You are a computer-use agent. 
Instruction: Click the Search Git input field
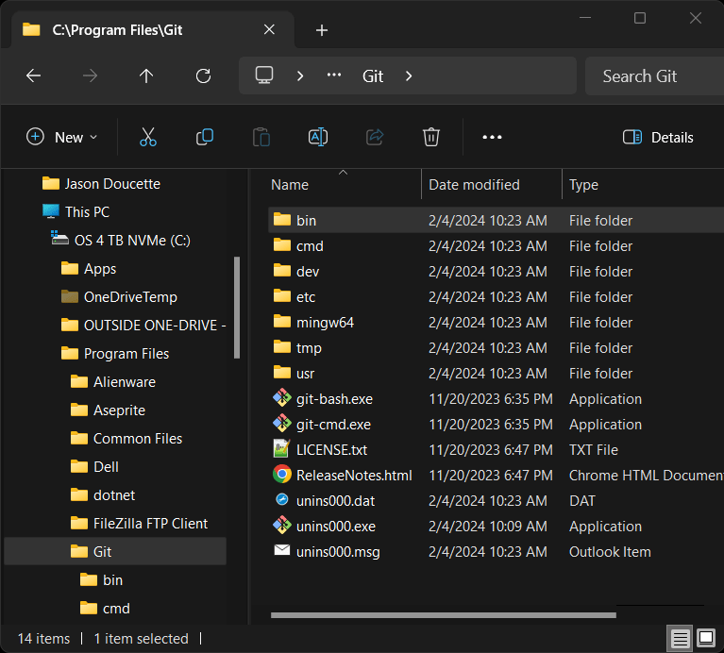(x=654, y=76)
